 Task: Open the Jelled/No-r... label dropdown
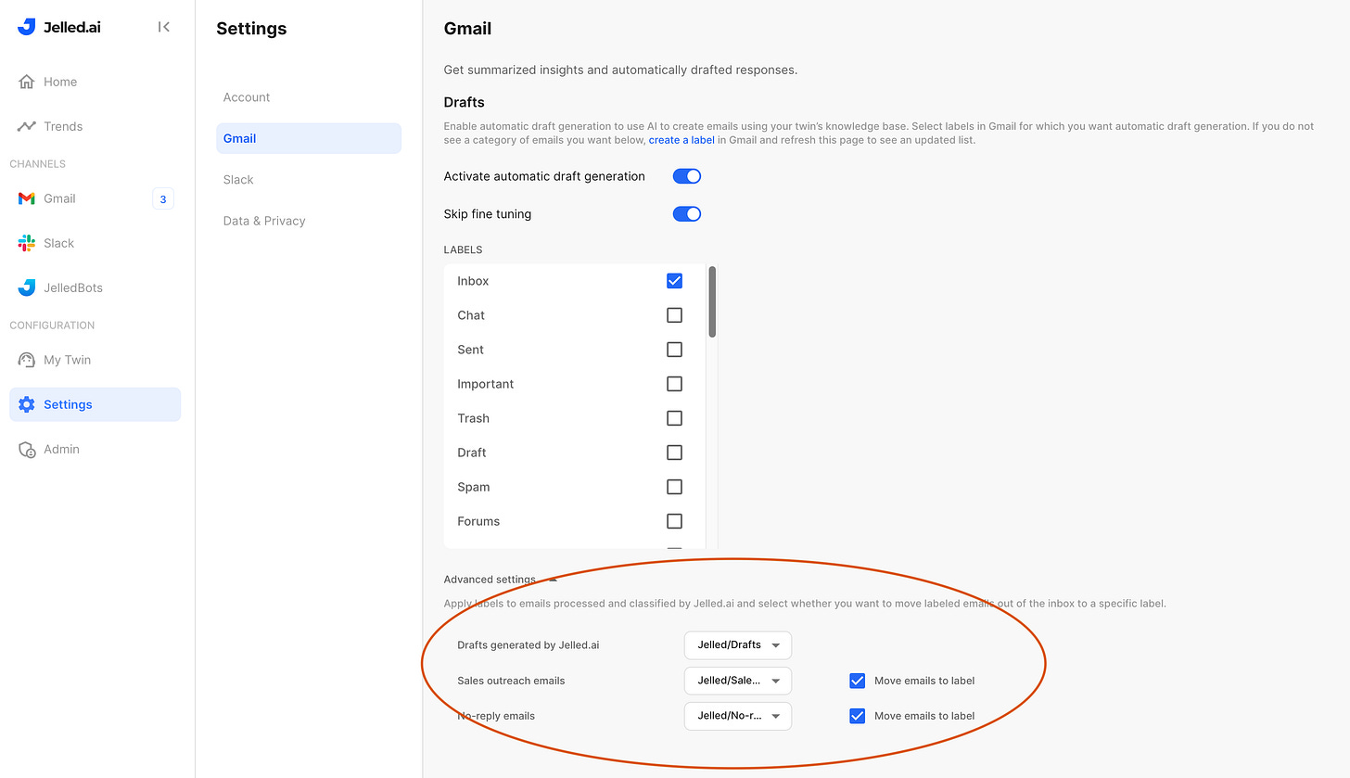pos(738,716)
